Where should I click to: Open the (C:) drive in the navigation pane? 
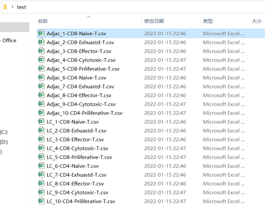pos(4,132)
